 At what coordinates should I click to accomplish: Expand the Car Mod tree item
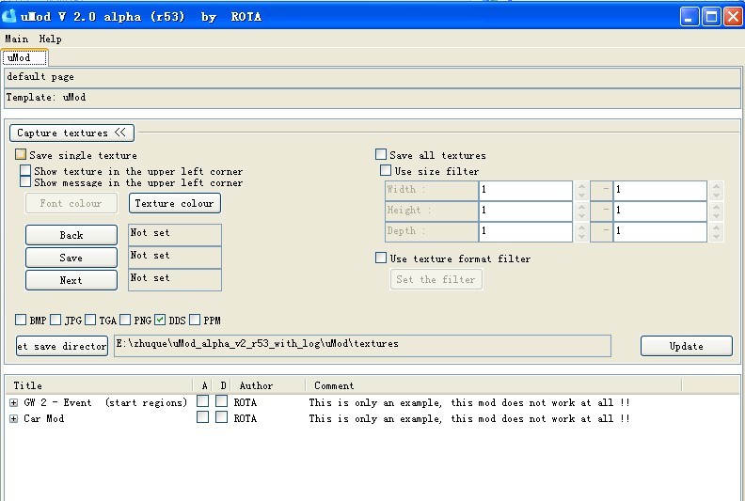[x=14, y=419]
